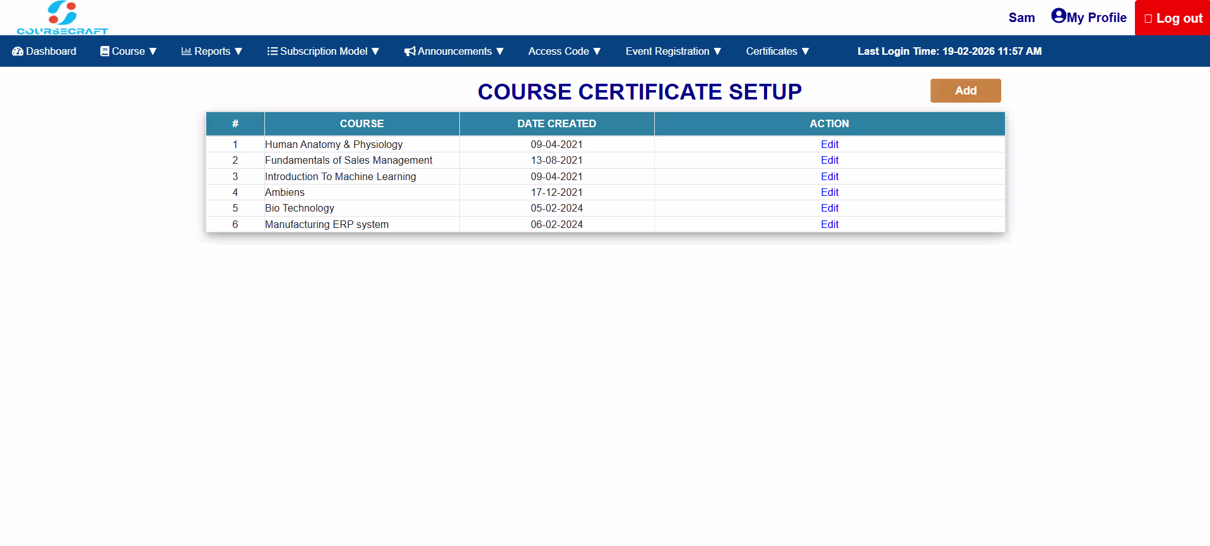
Task: Open the Announcements menu
Action: point(454,52)
